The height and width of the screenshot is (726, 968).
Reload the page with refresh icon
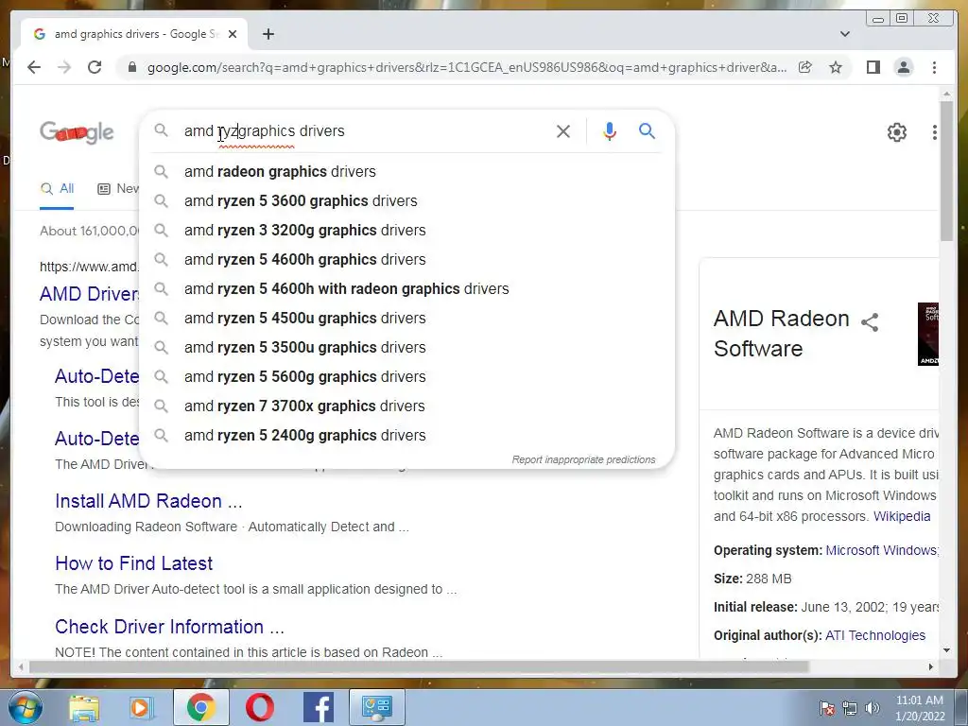(95, 67)
